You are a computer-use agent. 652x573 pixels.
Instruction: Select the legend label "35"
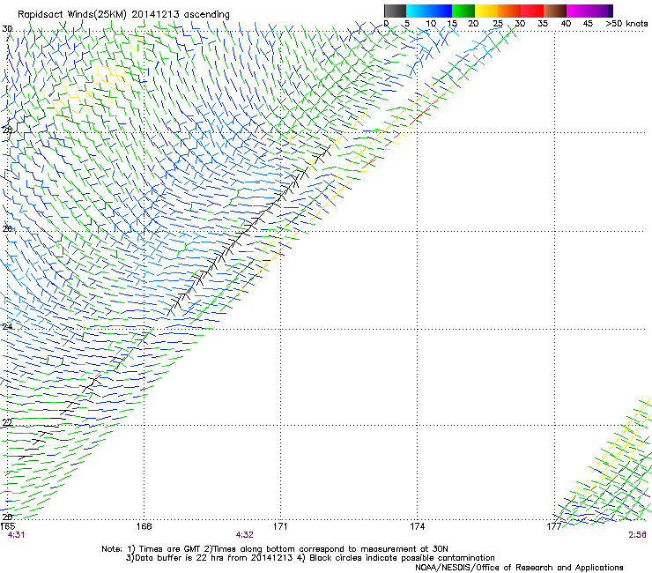point(543,23)
